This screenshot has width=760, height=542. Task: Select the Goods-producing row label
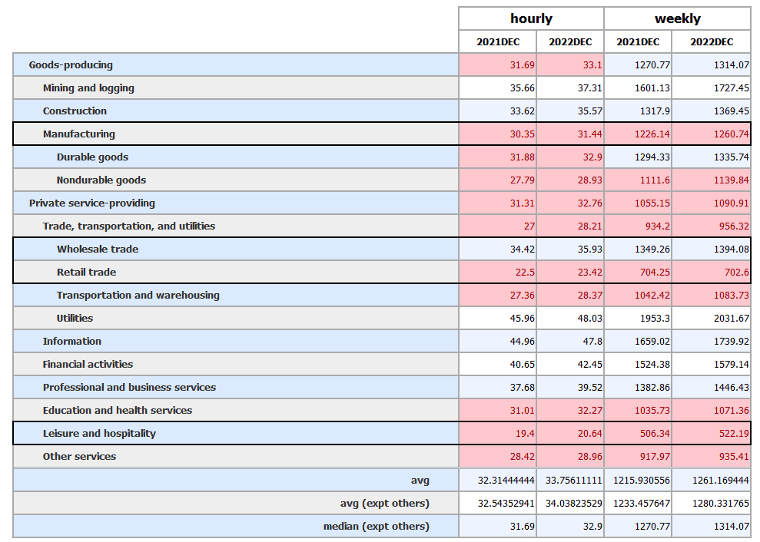(x=69, y=64)
